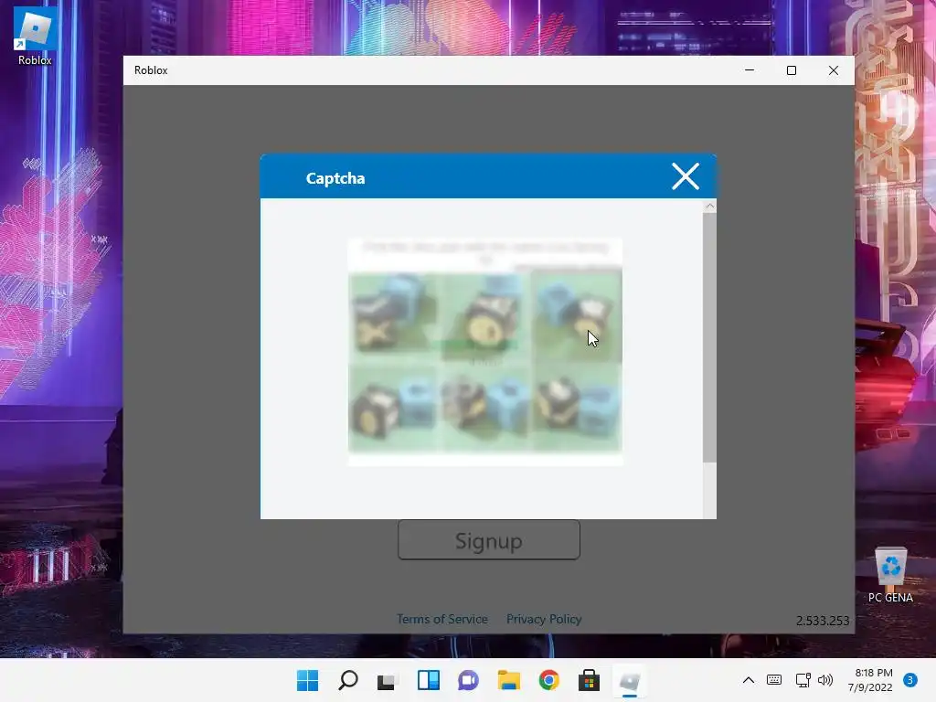Open the touch keyboard tray icon
936x702 pixels.
click(x=773, y=680)
